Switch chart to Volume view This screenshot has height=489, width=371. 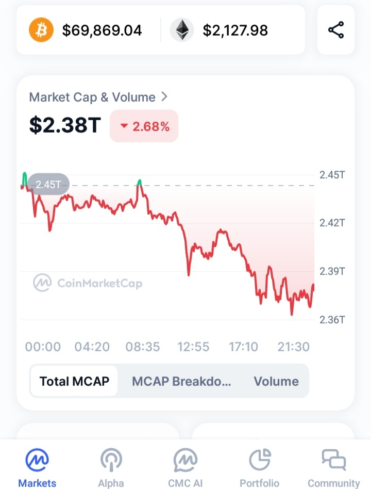coord(276,381)
